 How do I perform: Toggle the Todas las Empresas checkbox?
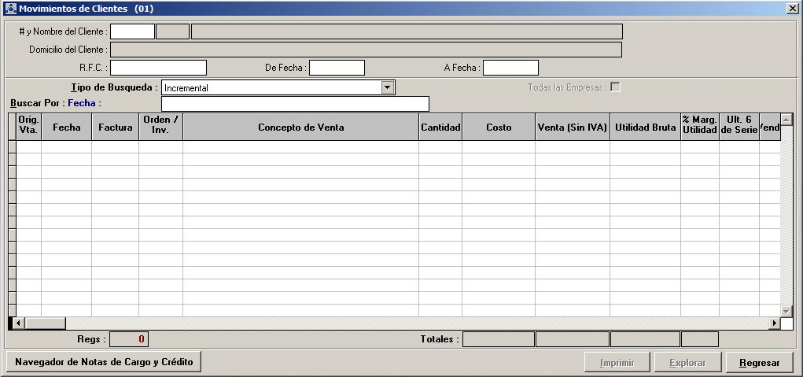point(615,87)
